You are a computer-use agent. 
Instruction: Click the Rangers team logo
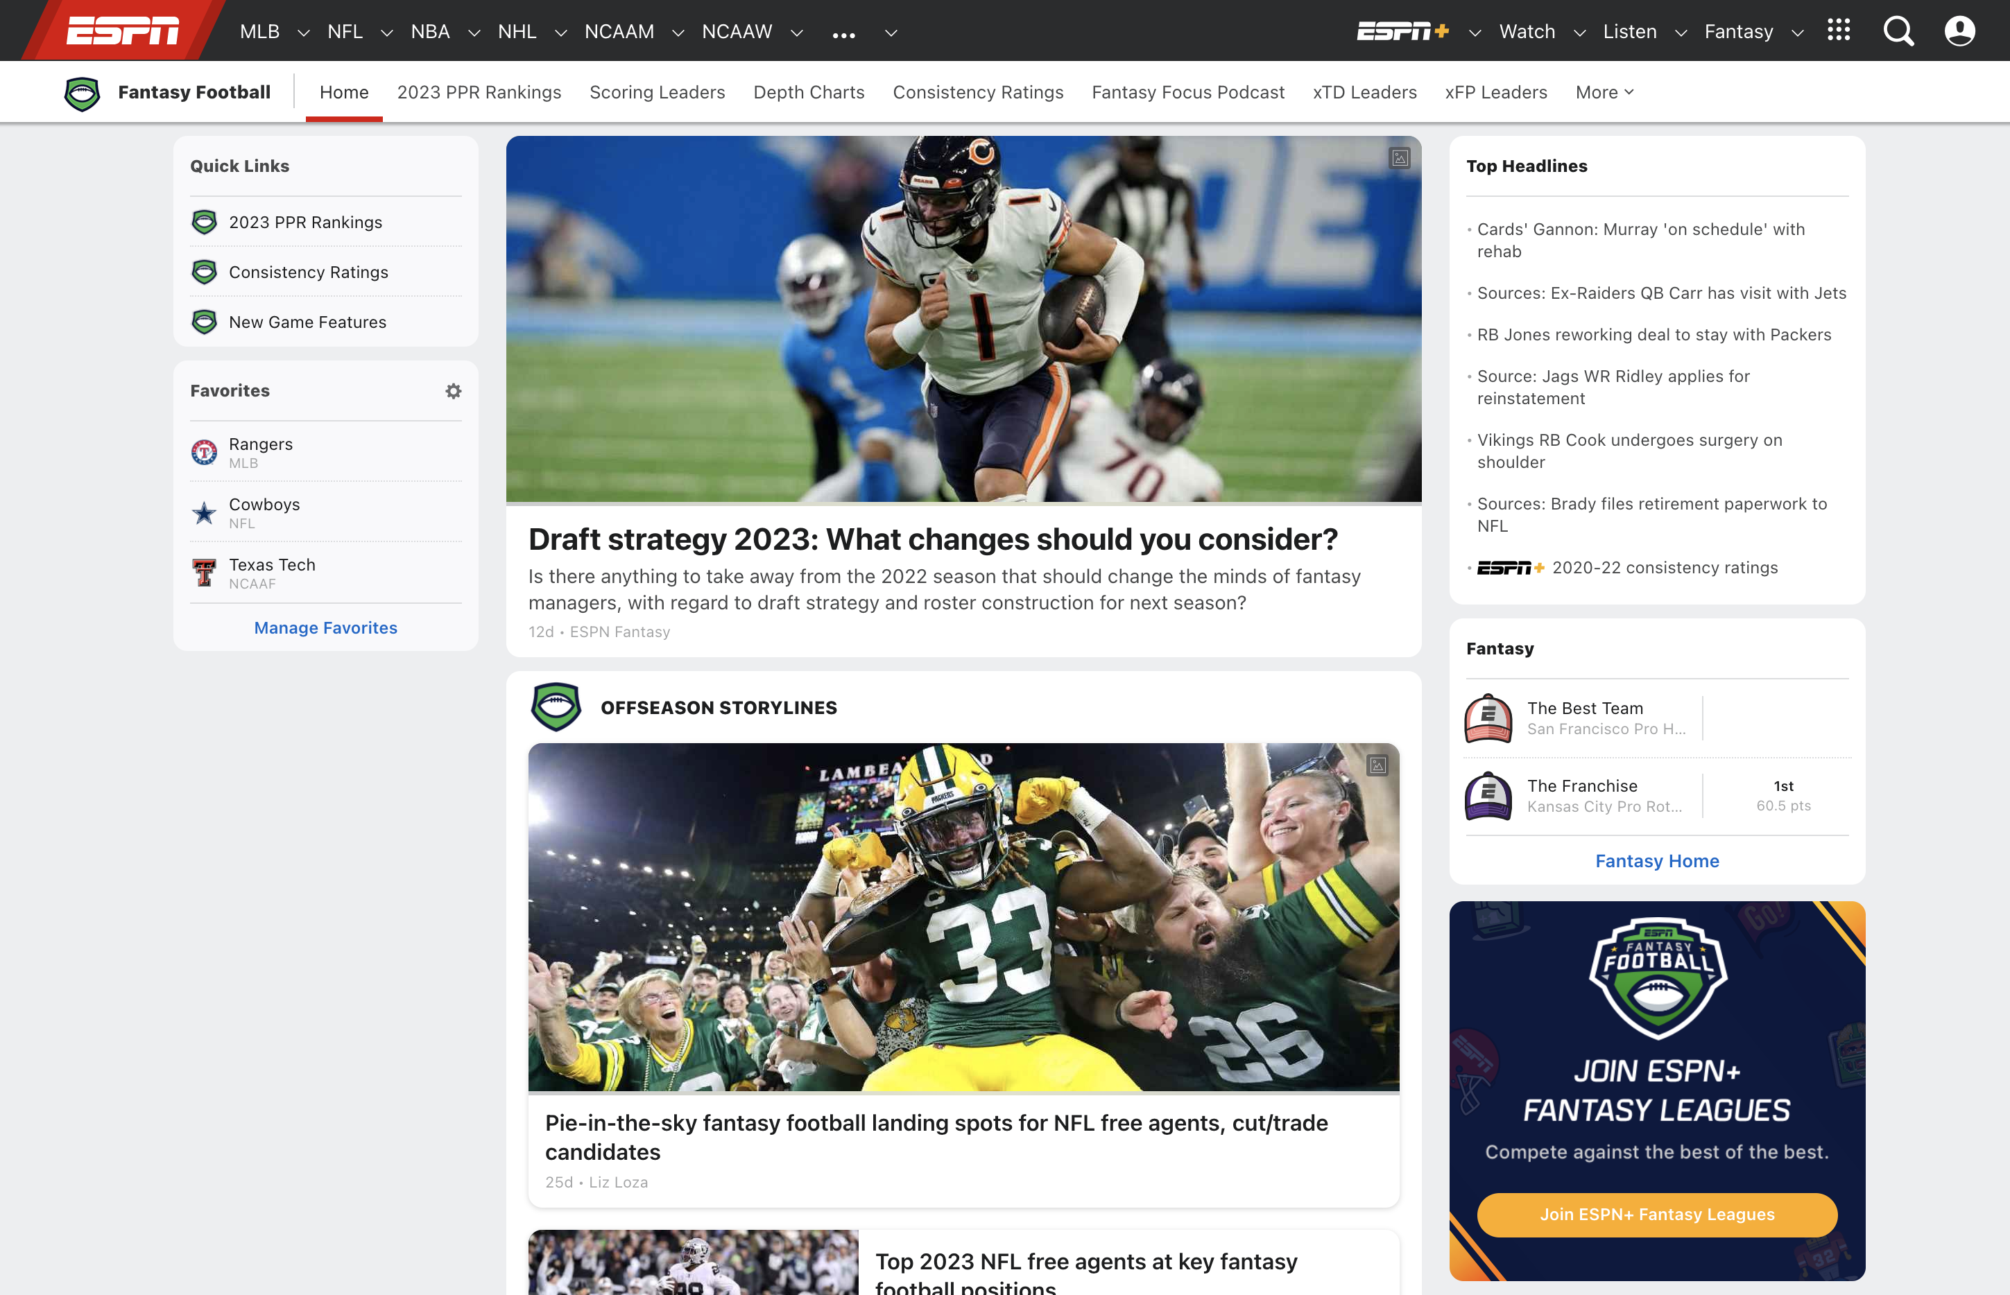(x=204, y=453)
